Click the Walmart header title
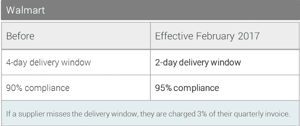 click(25, 10)
